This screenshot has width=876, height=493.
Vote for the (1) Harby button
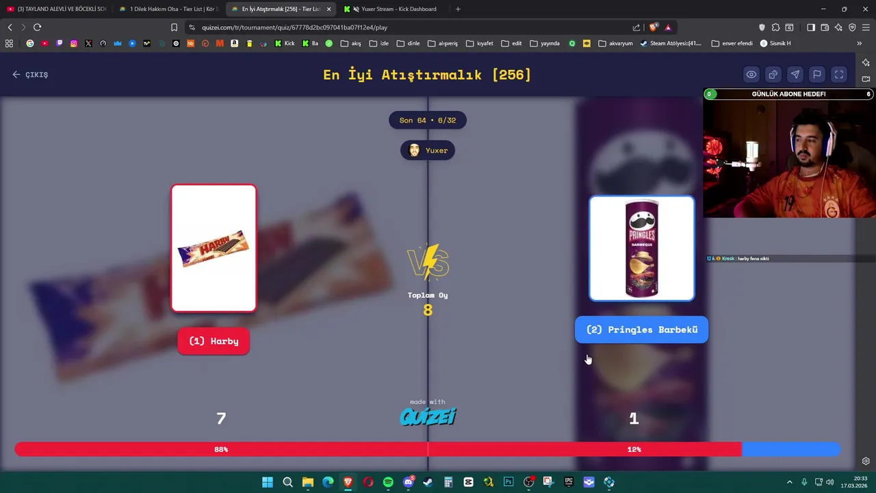point(214,341)
